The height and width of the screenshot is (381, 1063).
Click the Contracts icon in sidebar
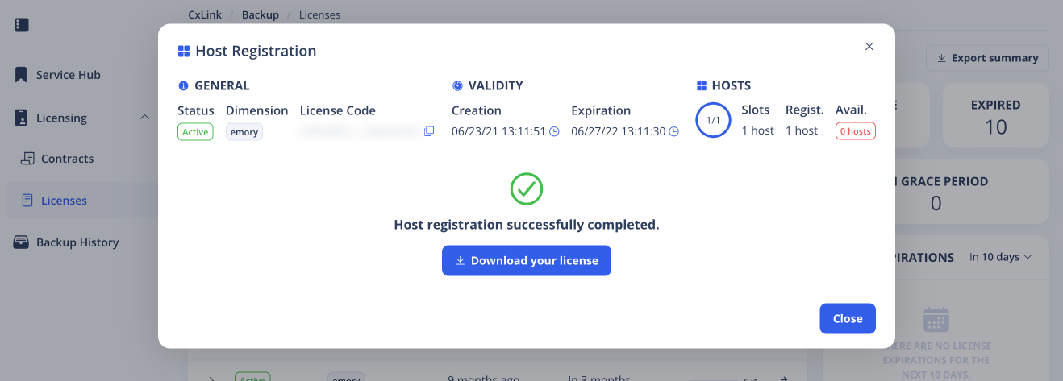tap(28, 159)
